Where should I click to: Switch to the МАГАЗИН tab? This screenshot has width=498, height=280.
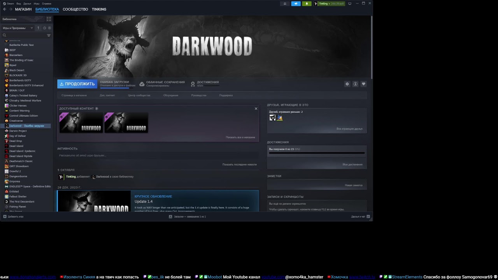point(23,9)
